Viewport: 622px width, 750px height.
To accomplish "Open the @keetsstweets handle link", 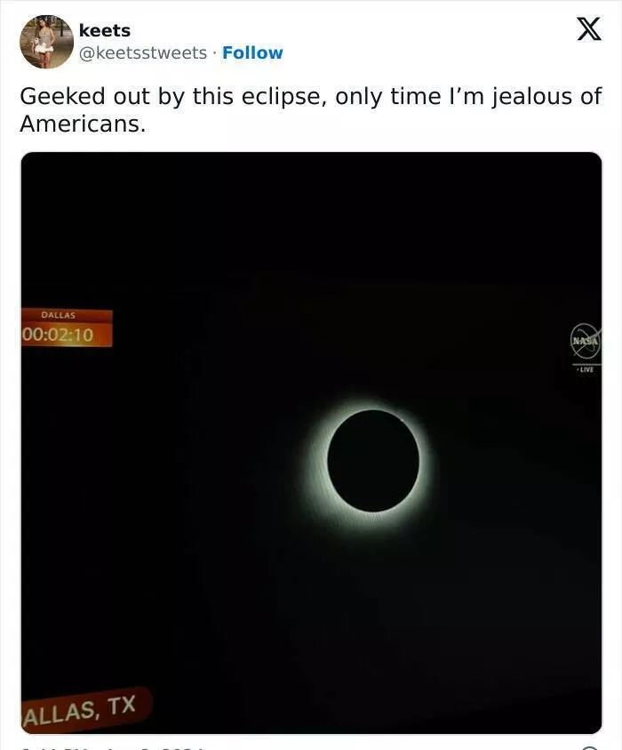I will click(143, 52).
